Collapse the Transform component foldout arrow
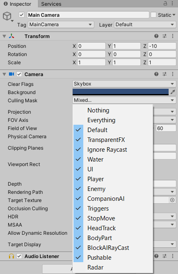Viewport: 178px width, 274px height. point(4,36)
